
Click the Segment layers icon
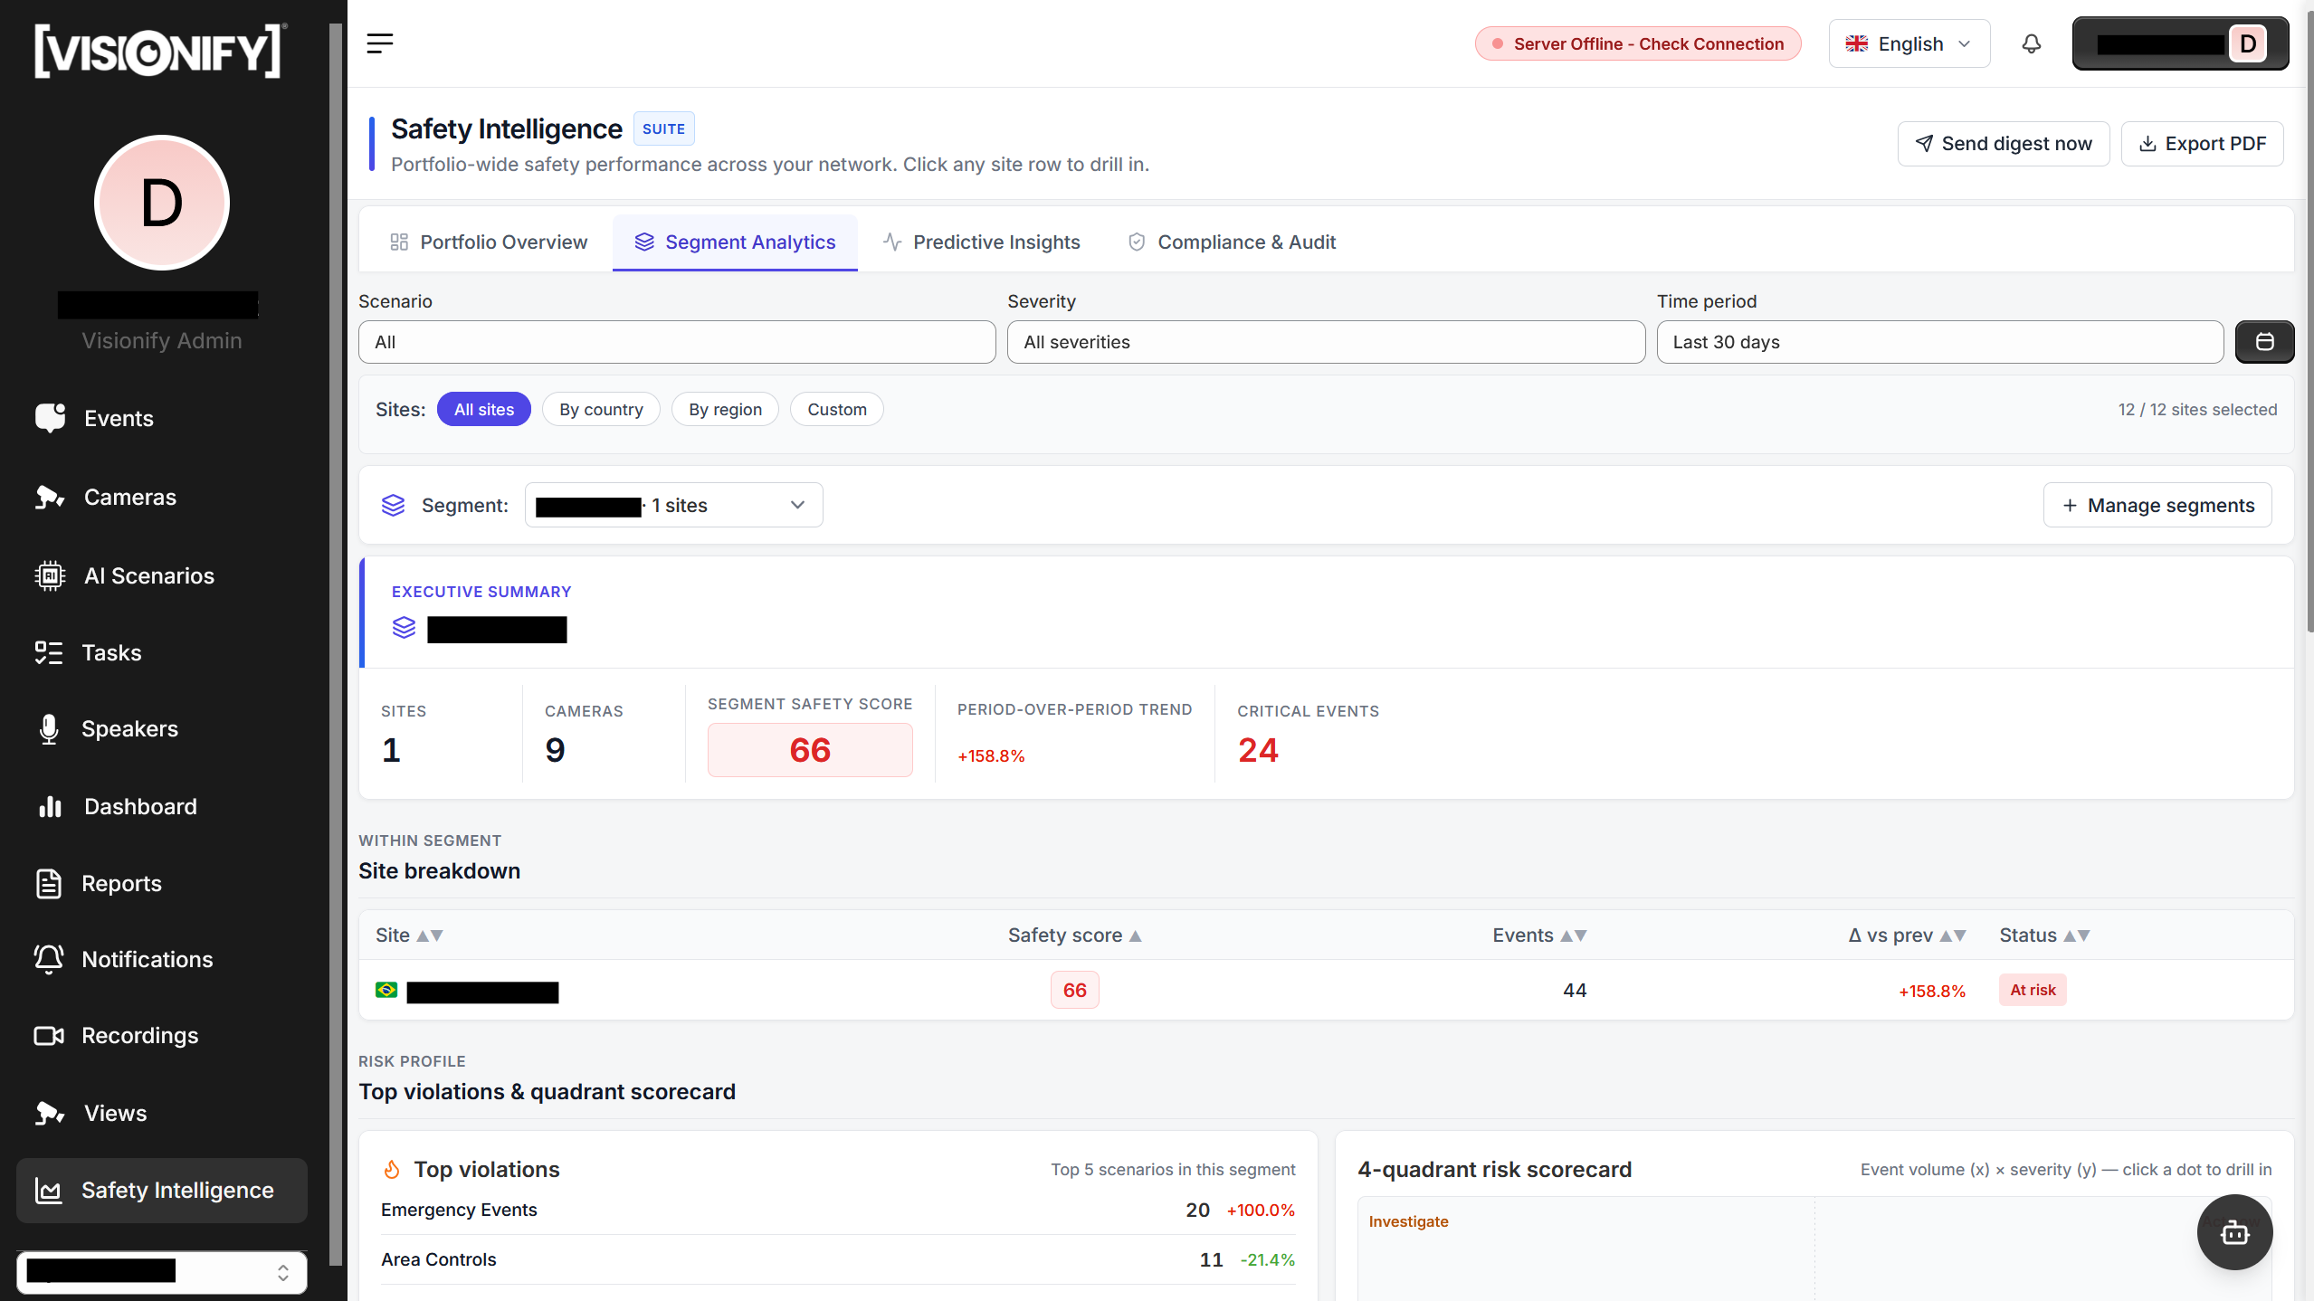(393, 505)
